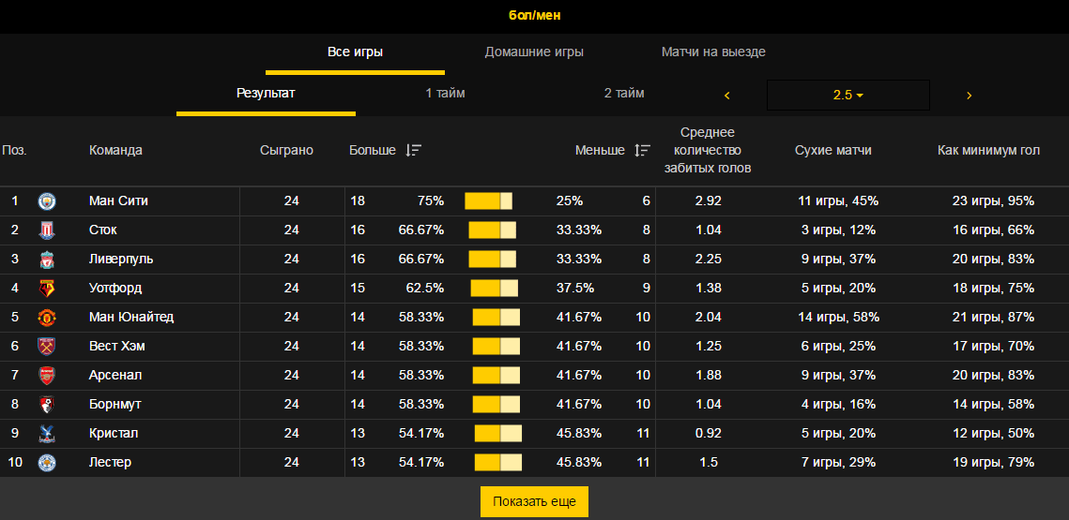Screen dimensions: 1069x520
Task: Click the Среднее количество забитых голов header
Action: pos(708,151)
